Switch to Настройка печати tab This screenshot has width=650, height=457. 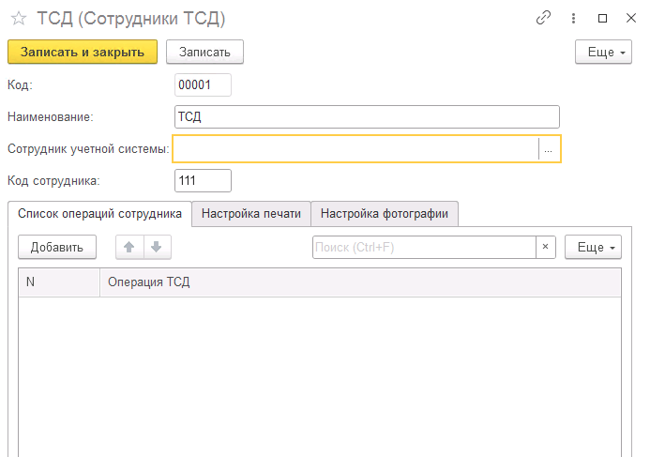coord(251,214)
